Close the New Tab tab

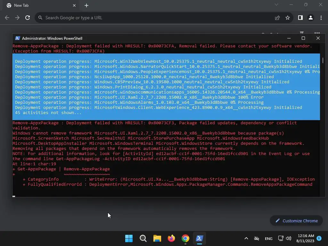(x=74, y=5)
